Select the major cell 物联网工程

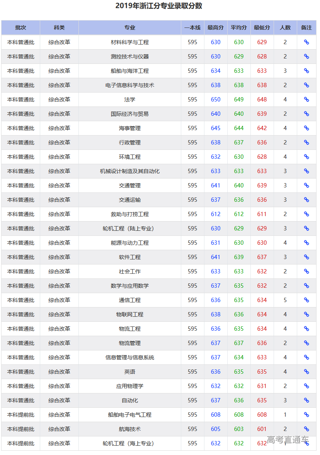click(x=130, y=314)
